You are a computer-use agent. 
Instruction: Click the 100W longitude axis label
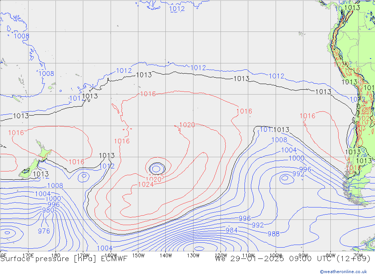click(x=276, y=255)
